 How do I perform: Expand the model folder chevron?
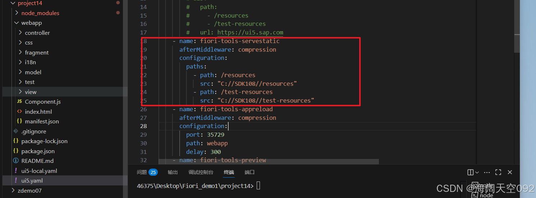point(20,72)
